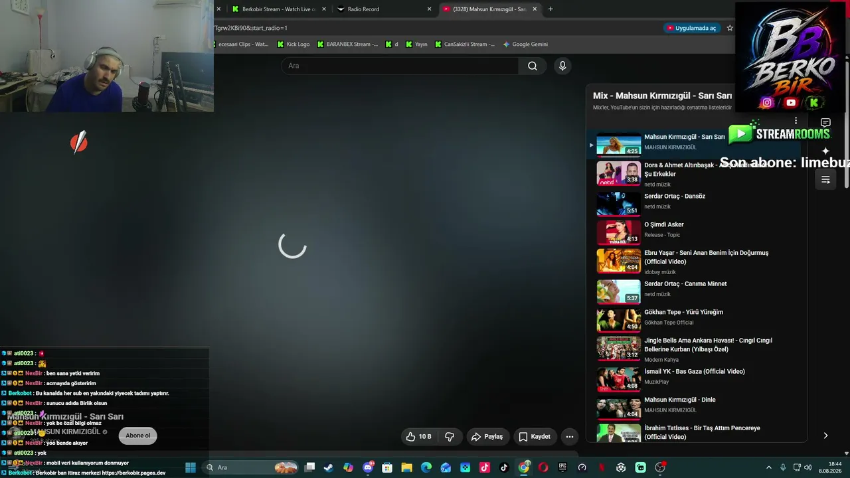Dislike the video with the thumbs-down button
Image resolution: width=850 pixels, height=478 pixels.
[x=450, y=437]
